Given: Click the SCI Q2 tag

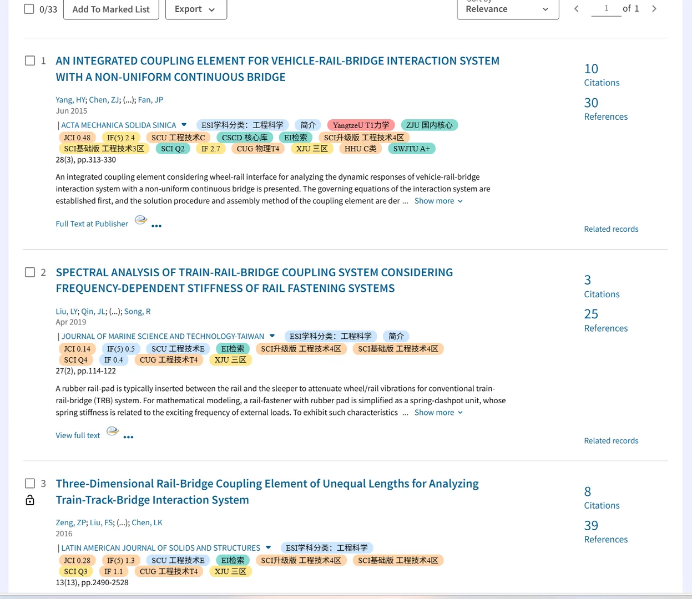Looking at the screenshot, I should 173,149.
